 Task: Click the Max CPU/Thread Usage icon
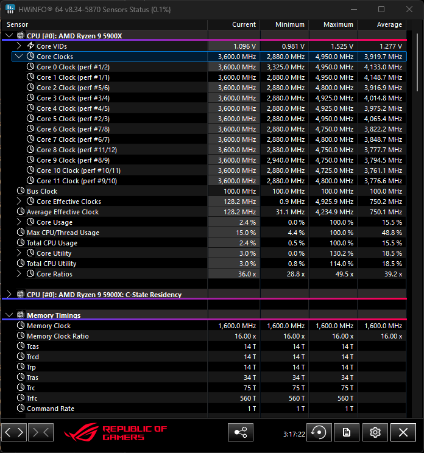(21, 232)
